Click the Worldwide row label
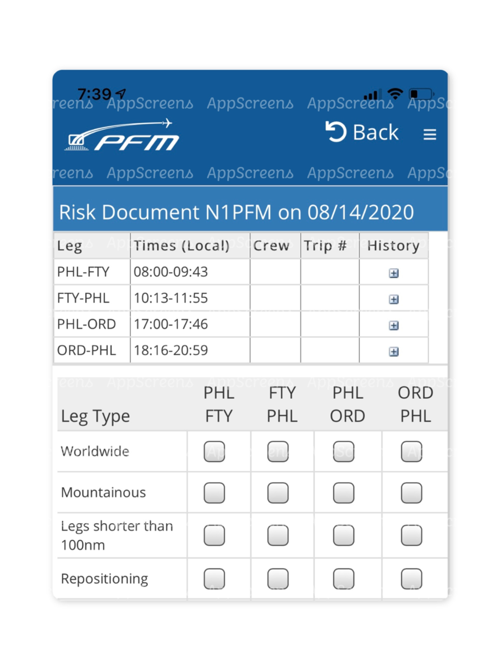This screenshot has width=502, height=670. [x=95, y=451]
